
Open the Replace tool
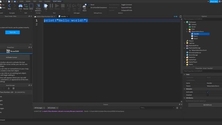[x=26, y=7]
